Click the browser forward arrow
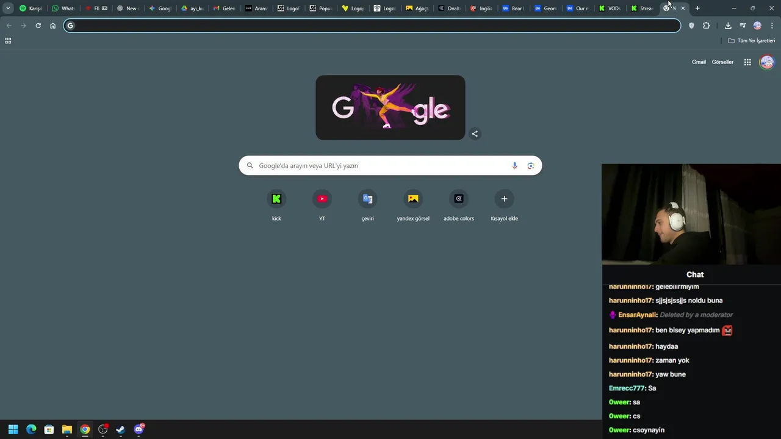 click(23, 26)
